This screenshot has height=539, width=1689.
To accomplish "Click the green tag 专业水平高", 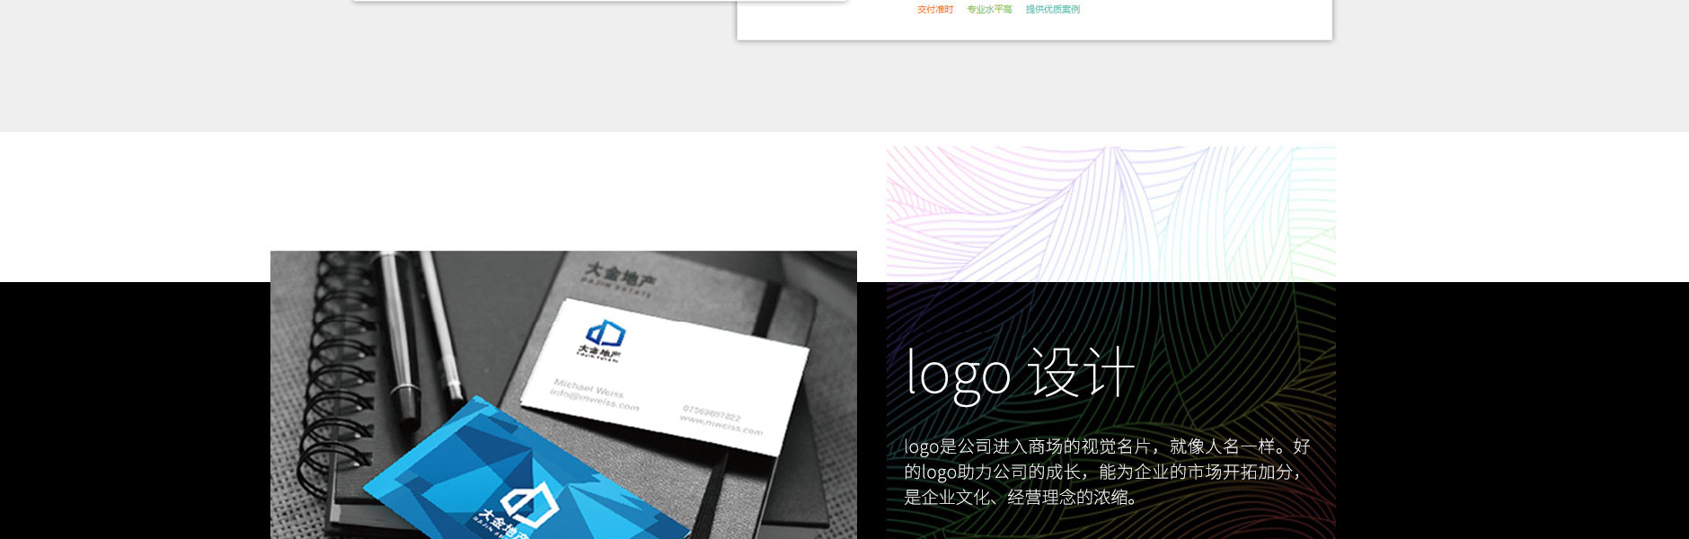I will [x=989, y=10].
